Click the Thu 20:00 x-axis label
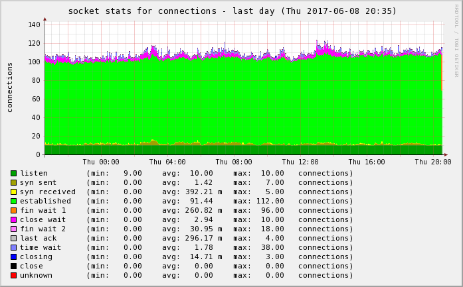 (433, 162)
